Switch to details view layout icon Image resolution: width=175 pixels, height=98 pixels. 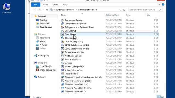tap(158, 97)
